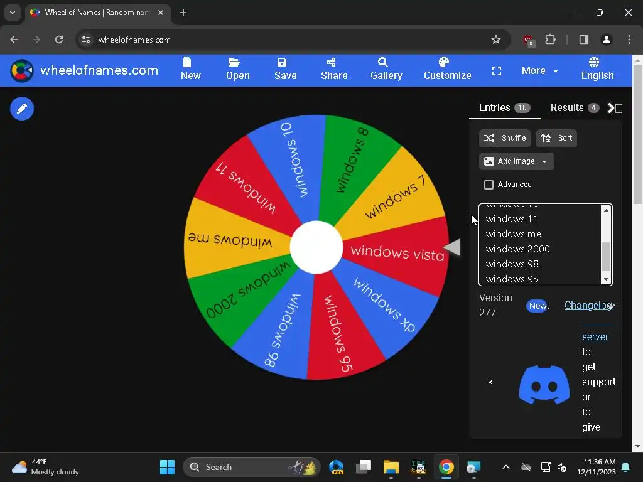Open File Explorer from taskbar
Image resolution: width=643 pixels, height=482 pixels.
coord(391,467)
